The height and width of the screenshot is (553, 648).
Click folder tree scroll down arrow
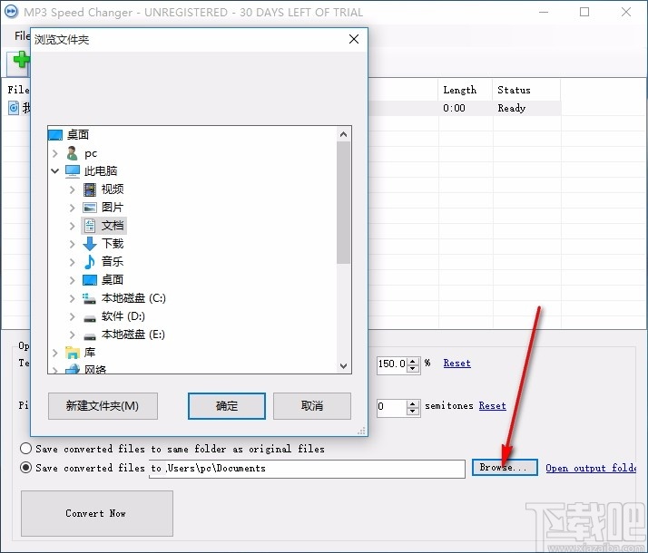343,365
